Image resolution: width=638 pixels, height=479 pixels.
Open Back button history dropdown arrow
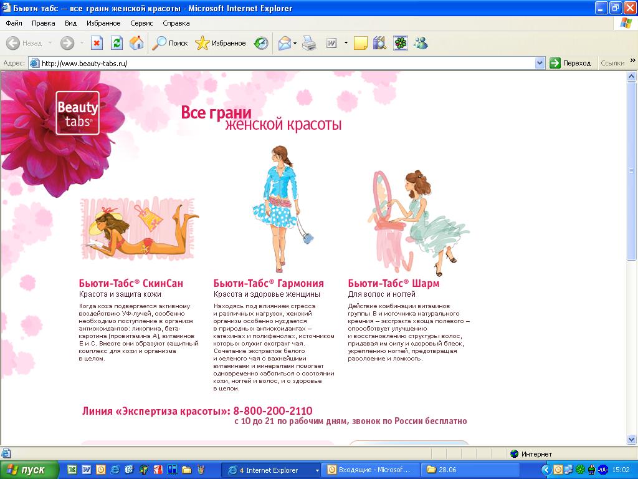click(x=50, y=43)
